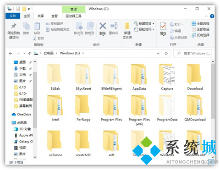The width and height of the screenshot is (220, 170).
Task: Click the Rename icon
Action: (x=114, y=26)
